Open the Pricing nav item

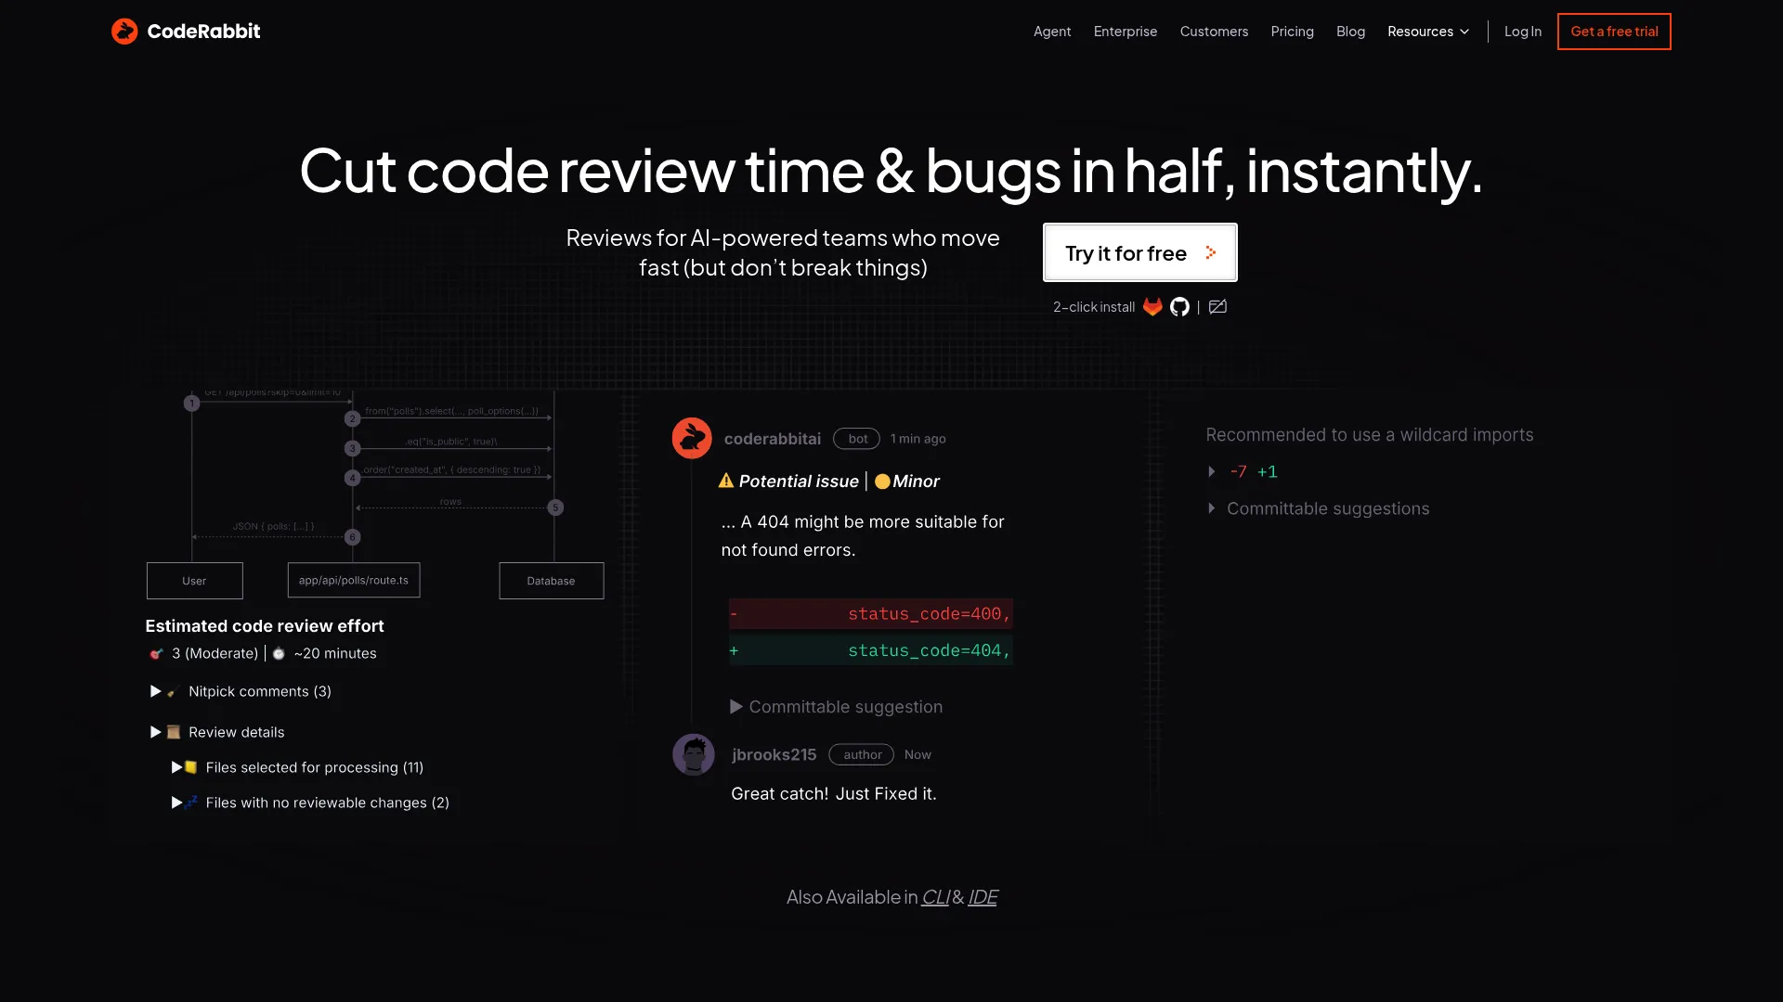pyautogui.click(x=1292, y=32)
